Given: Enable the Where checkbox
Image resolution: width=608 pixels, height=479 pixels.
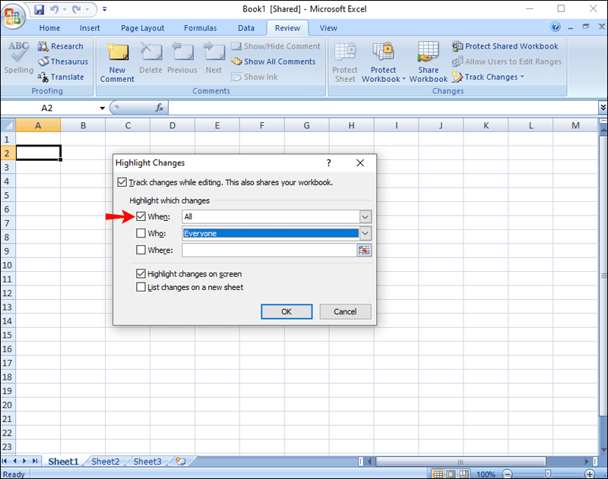Looking at the screenshot, I should click(x=141, y=250).
